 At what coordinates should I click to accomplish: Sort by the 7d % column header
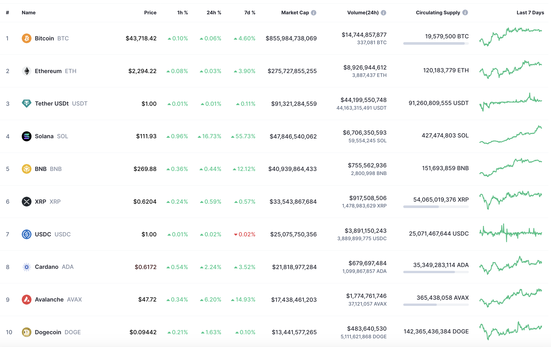[250, 13]
